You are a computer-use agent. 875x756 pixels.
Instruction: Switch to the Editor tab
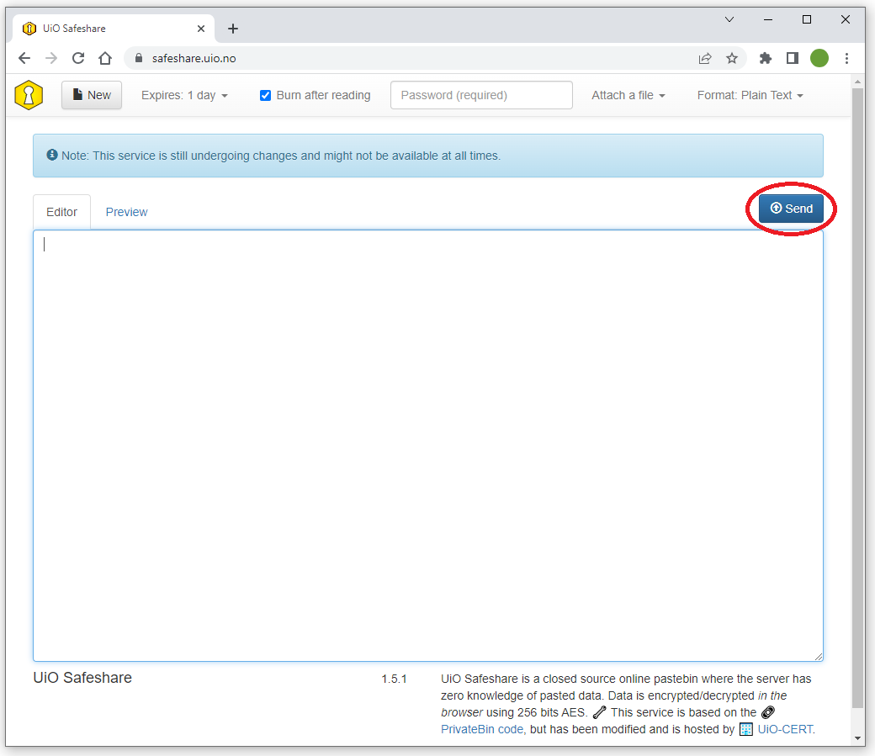(x=62, y=212)
